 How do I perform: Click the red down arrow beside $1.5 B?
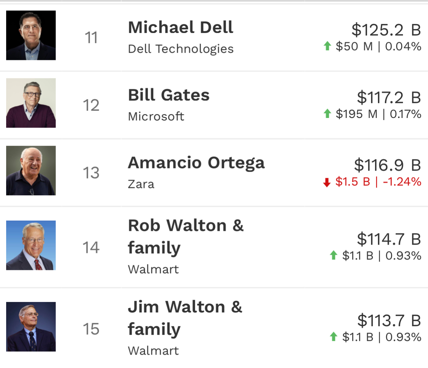click(327, 182)
